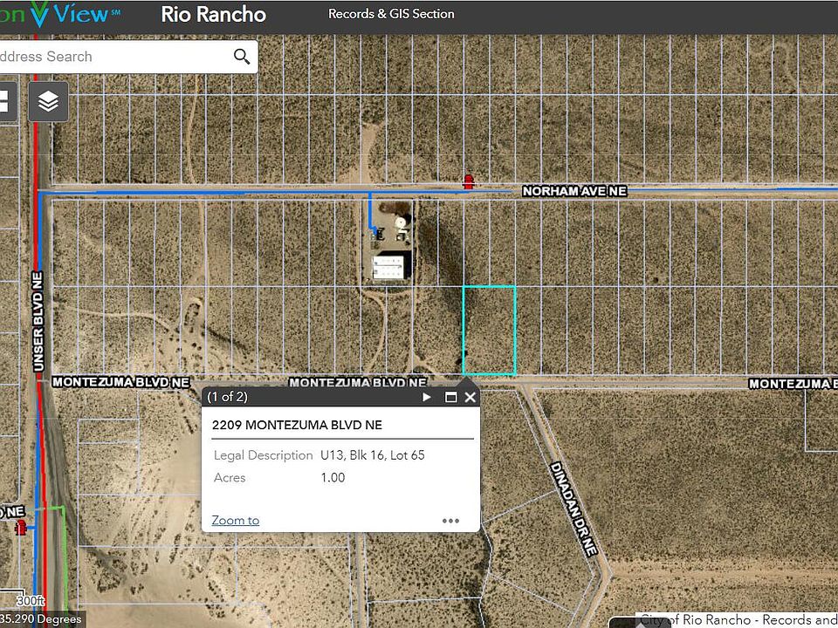The height and width of the screenshot is (628, 838).
Task: Click the 300ft scale bar
Action: (x=29, y=602)
